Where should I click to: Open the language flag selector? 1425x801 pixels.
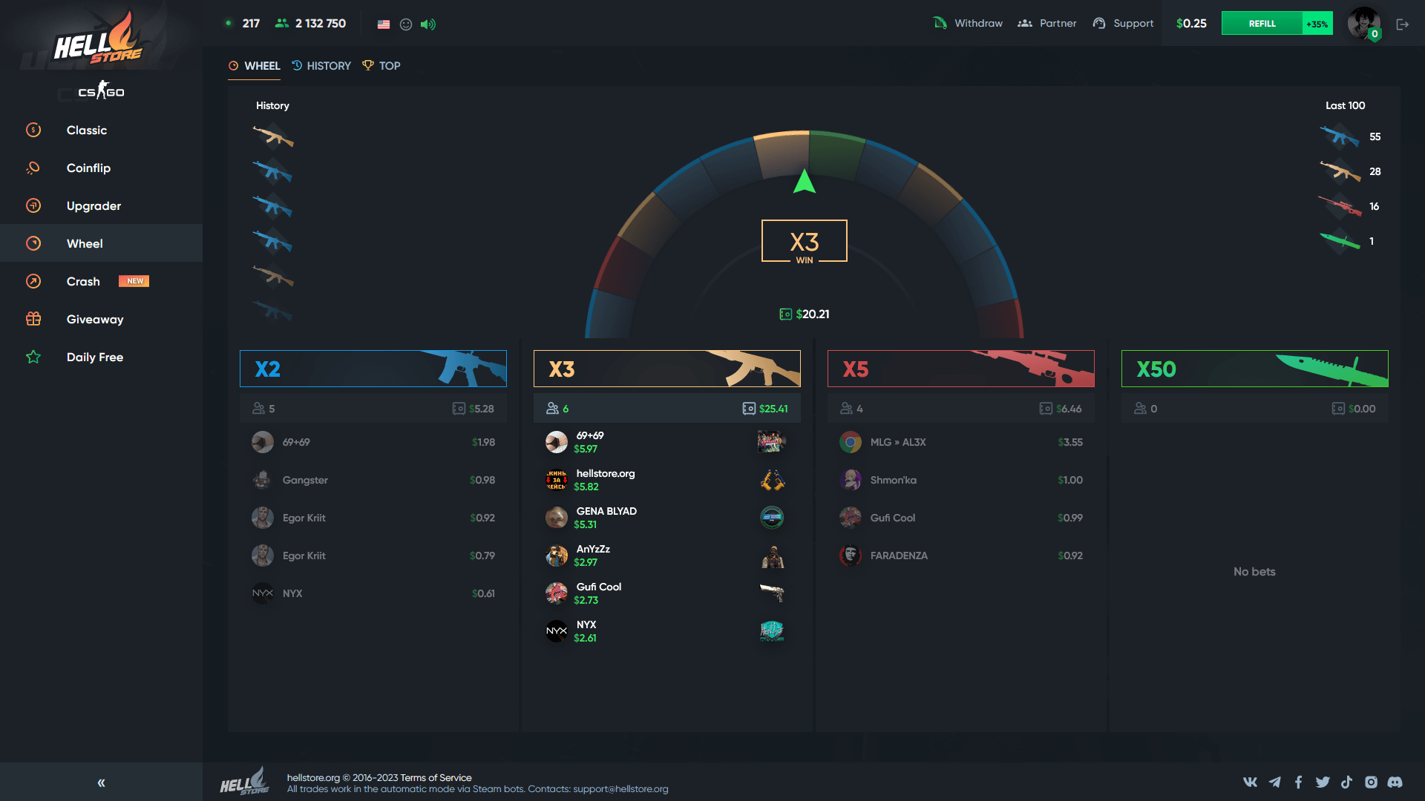(x=384, y=24)
